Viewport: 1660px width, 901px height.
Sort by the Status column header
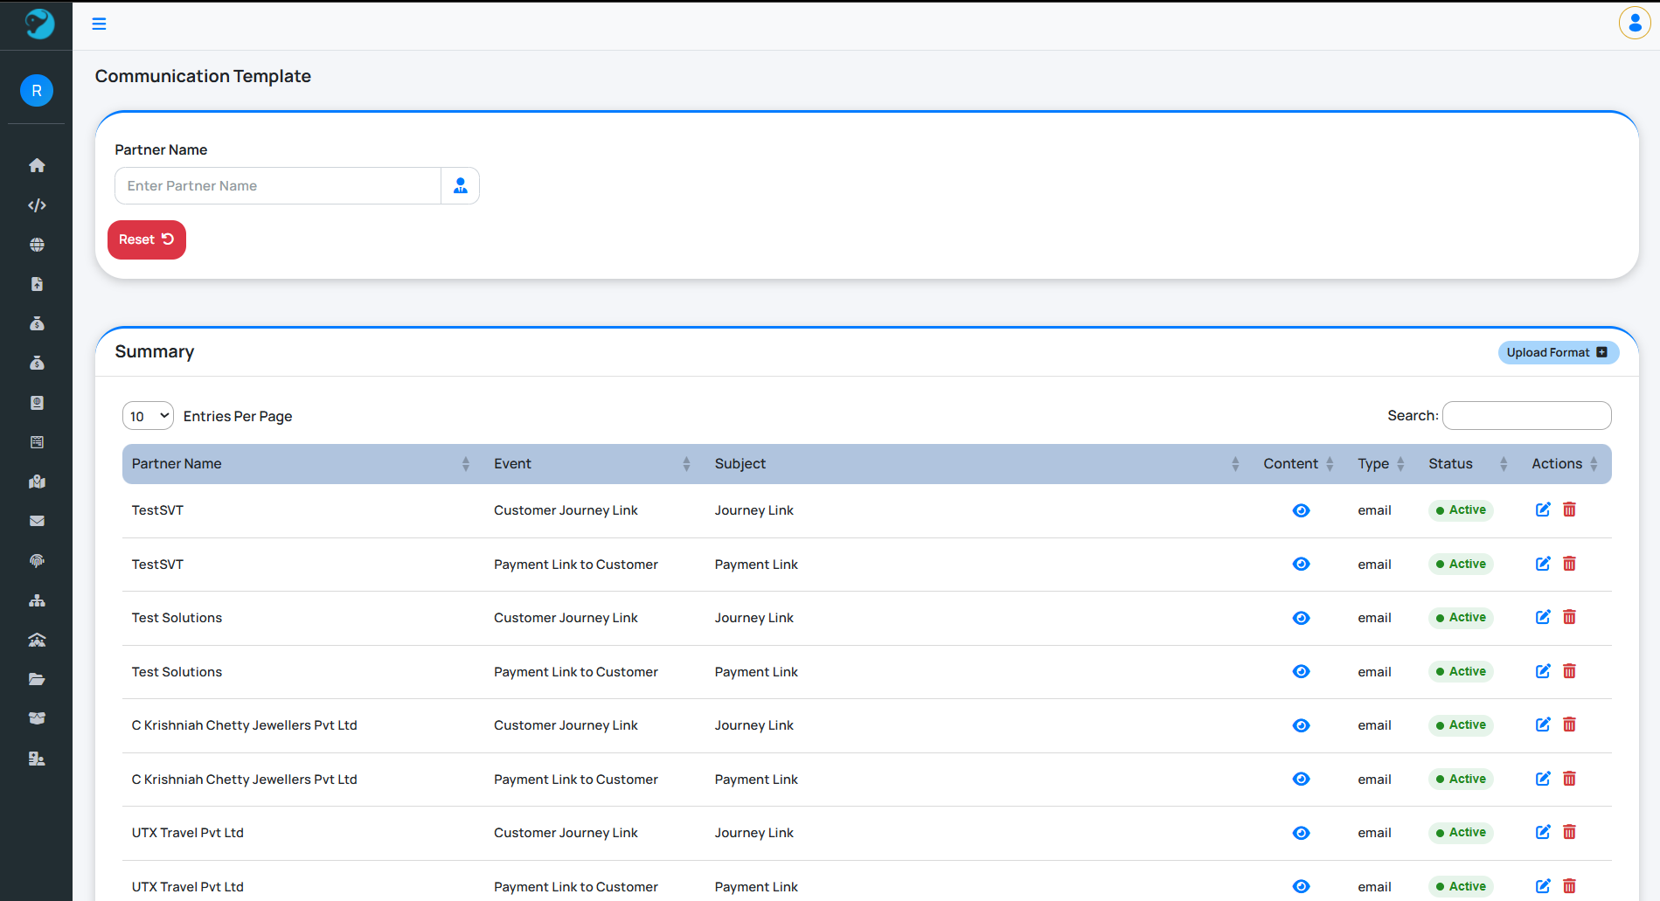1467,464
